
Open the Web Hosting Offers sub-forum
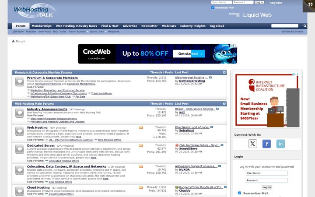pyautogui.click(x=110, y=140)
